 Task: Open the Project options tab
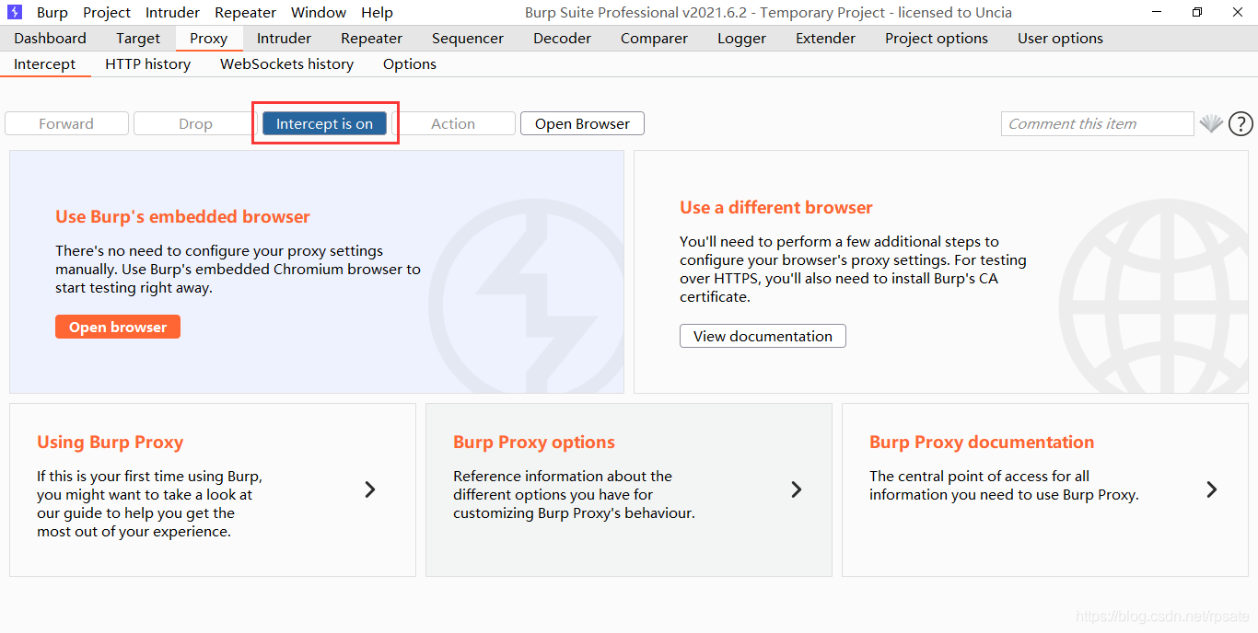937,39
